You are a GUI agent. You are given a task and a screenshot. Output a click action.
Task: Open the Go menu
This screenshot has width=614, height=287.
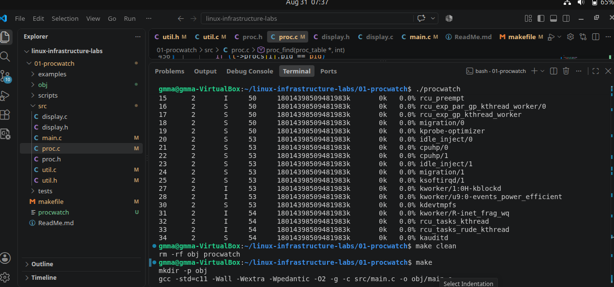tap(112, 18)
